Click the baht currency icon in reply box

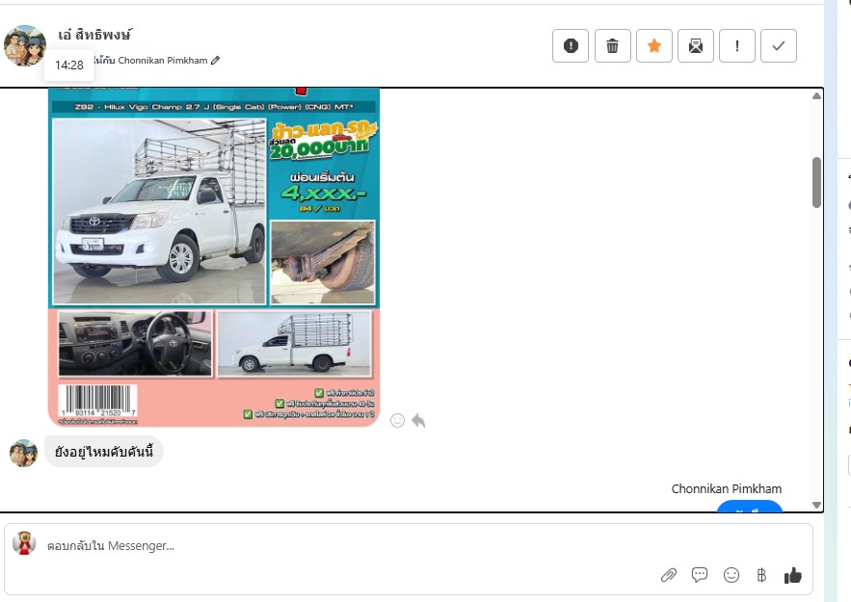pyautogui.click(x=761, y=575)
